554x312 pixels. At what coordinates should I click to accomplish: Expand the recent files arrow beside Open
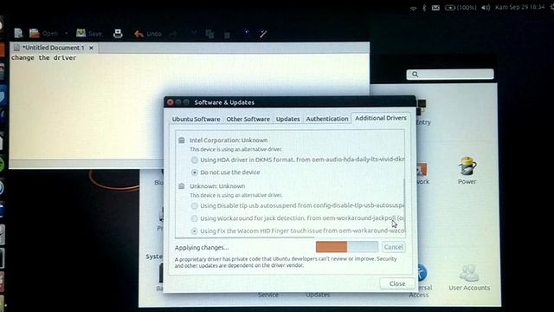66,33
